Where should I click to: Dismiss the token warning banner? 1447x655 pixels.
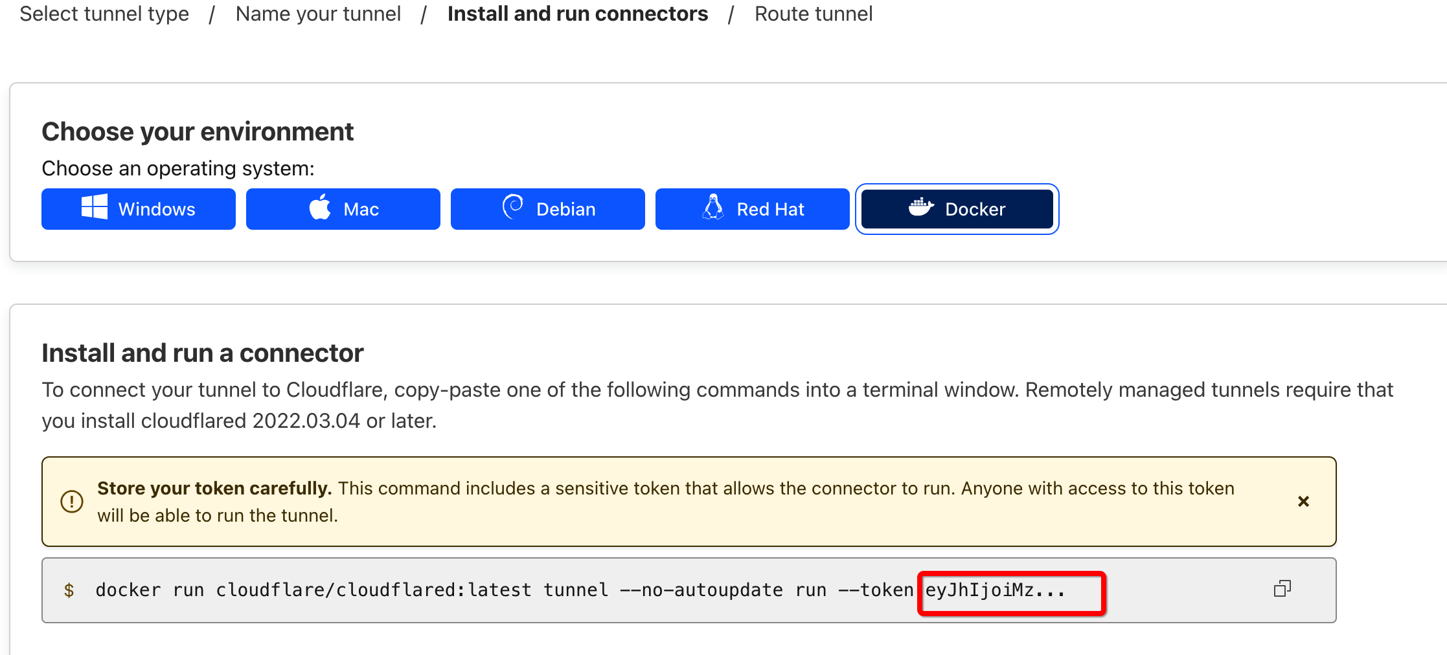click(x=1304, y=502)
